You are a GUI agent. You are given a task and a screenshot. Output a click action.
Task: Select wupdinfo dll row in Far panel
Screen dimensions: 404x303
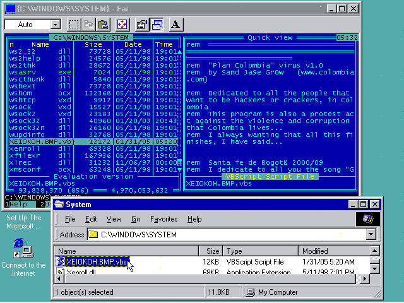click(x=93, y=135)
